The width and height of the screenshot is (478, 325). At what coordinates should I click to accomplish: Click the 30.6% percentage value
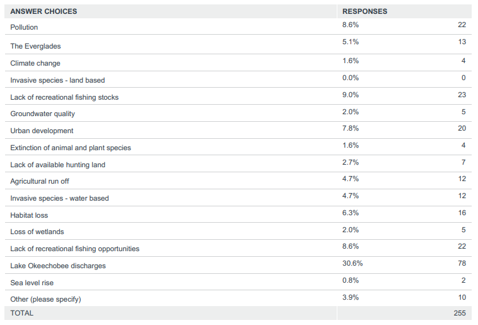(x=352, y=264)
